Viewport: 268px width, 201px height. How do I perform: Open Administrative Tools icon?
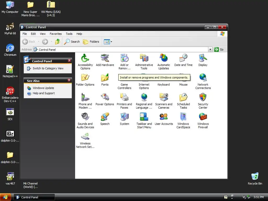pos(144,58)
